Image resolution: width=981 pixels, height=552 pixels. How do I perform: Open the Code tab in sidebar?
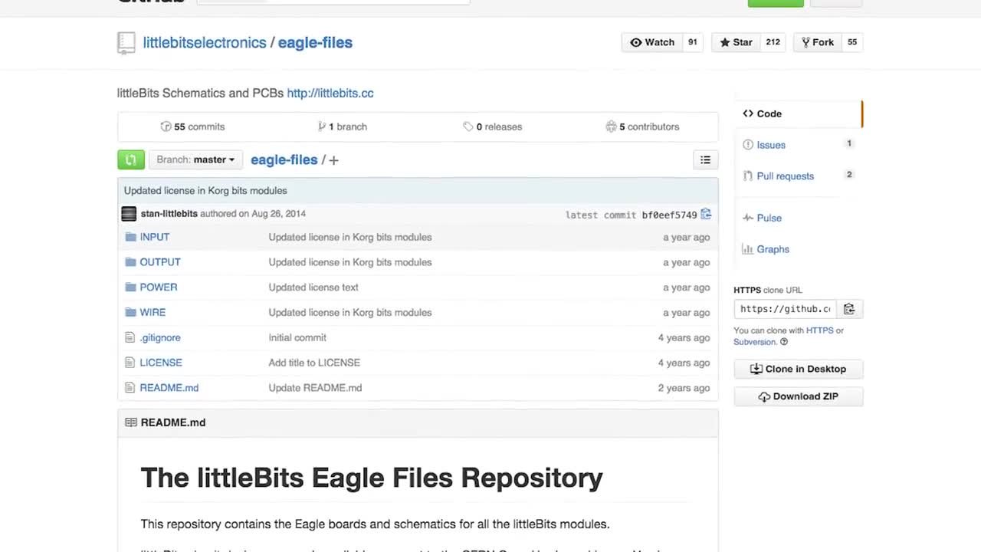pyautogui.click(x=797, y=113)
